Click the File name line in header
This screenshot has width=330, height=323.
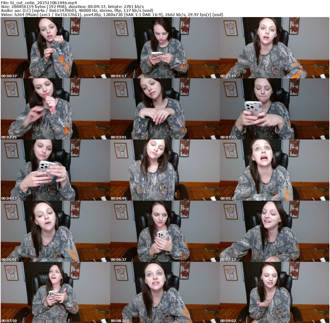[x=39, y=2]
